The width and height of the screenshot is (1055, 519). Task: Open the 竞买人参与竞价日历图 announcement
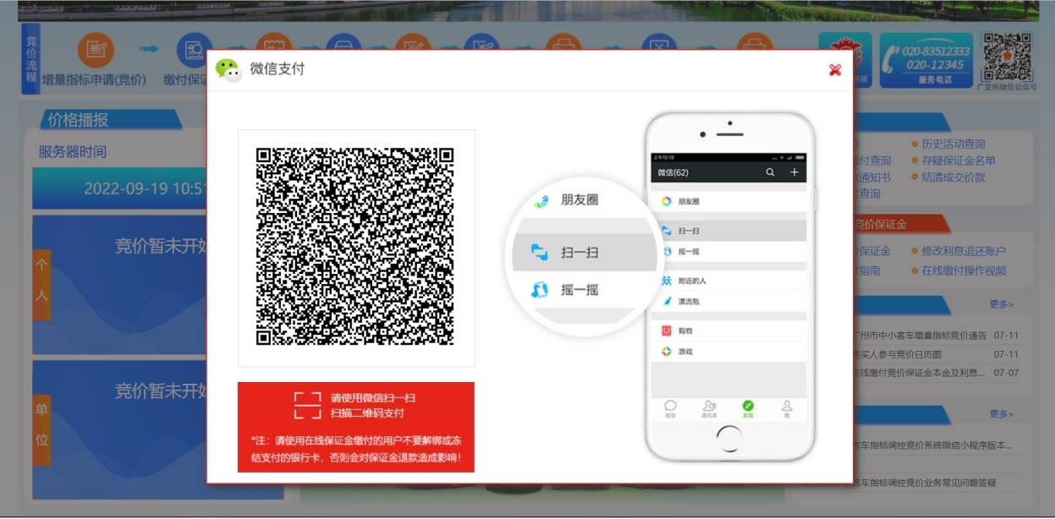(x=898, y=354)
